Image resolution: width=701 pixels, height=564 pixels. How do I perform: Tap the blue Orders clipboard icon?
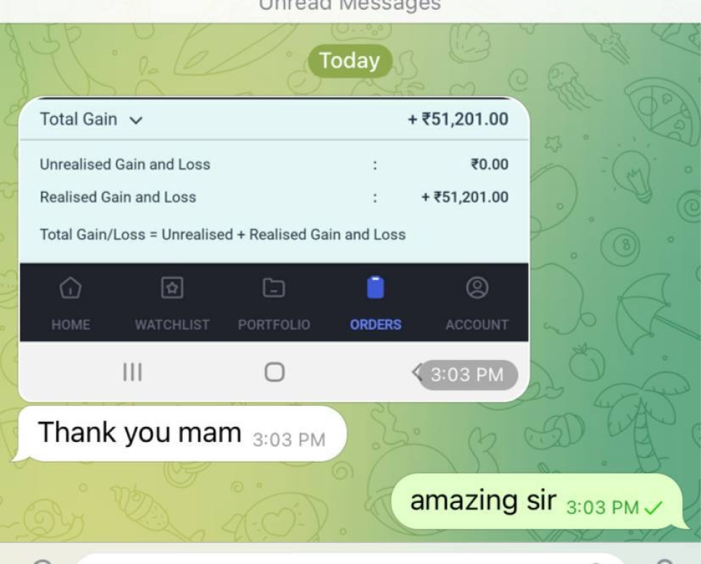[376, 287]
